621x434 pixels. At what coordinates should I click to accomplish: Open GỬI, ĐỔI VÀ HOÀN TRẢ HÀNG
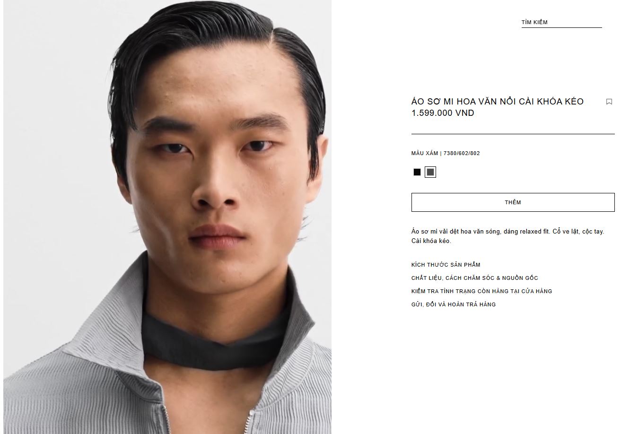453,304
